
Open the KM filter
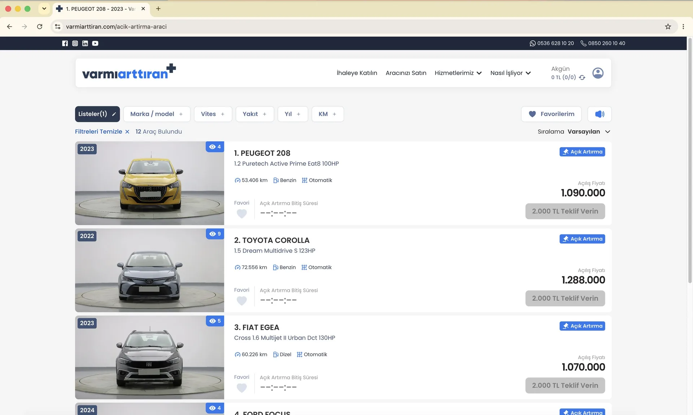pos(328,114)
